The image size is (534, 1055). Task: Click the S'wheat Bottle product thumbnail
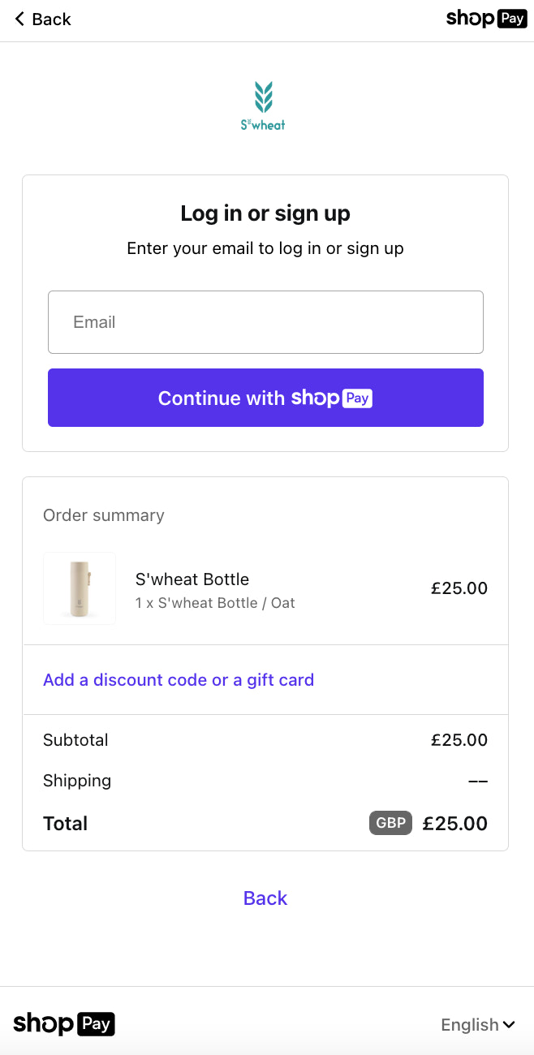[79, 588]
